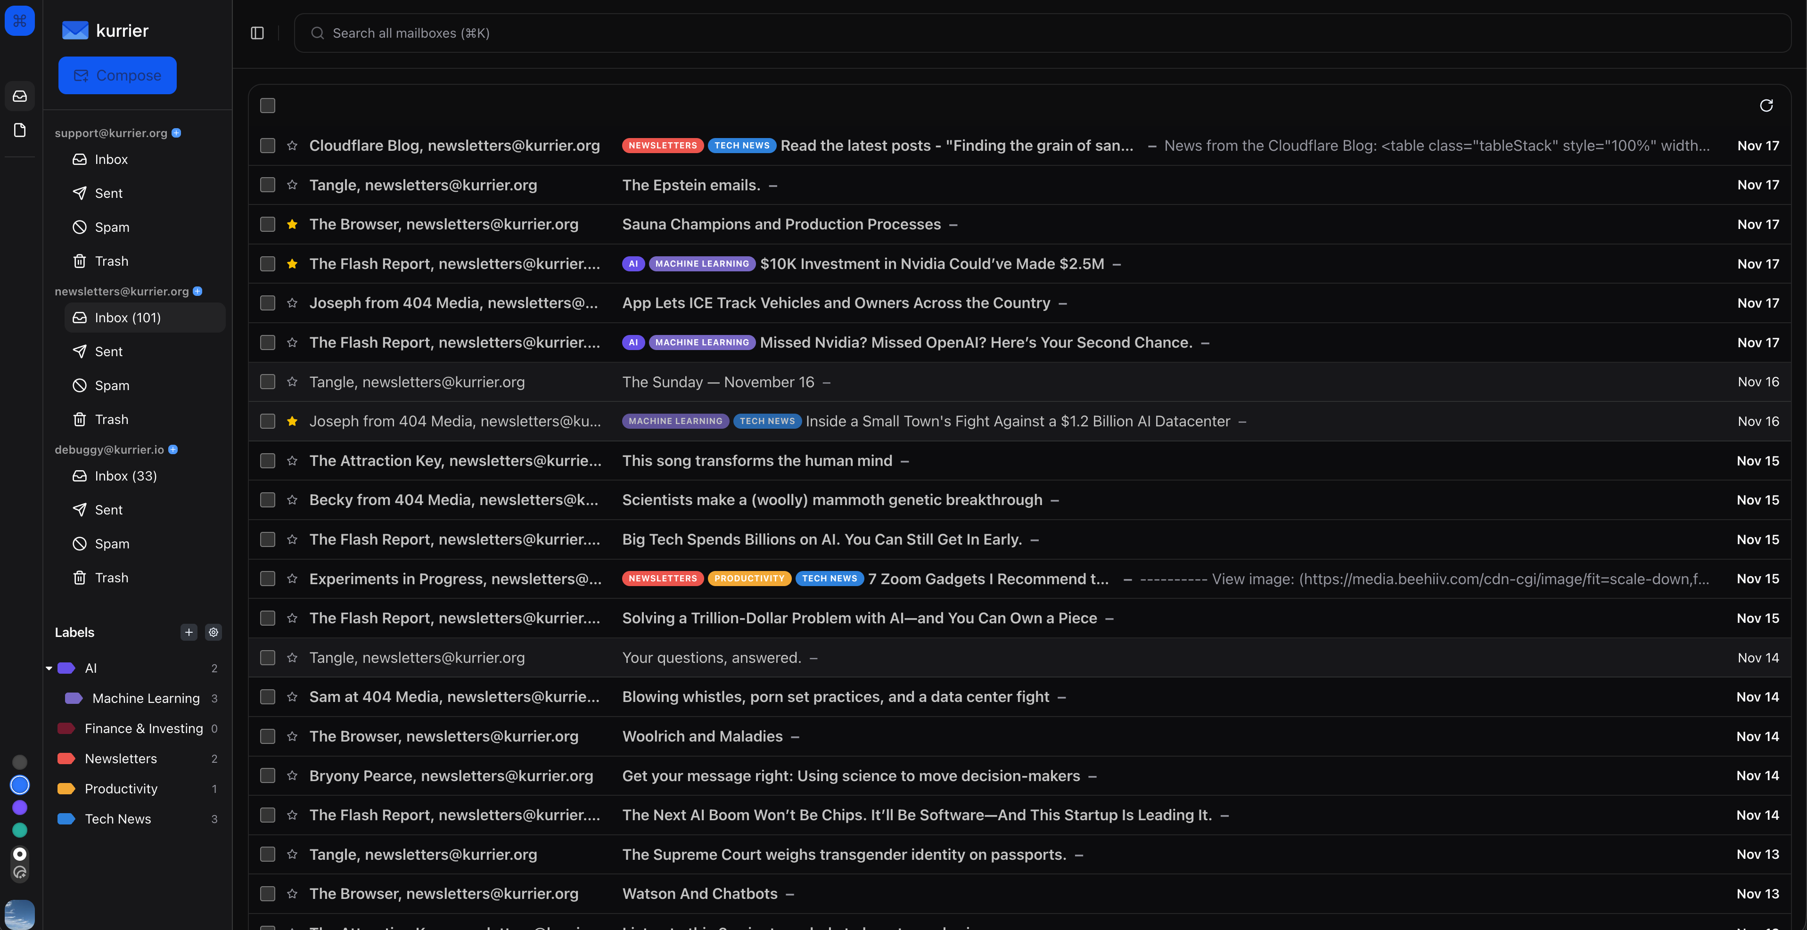1807x930 pixels.
Task: Open label settings with the gear icon
Action: click(213, 632)
